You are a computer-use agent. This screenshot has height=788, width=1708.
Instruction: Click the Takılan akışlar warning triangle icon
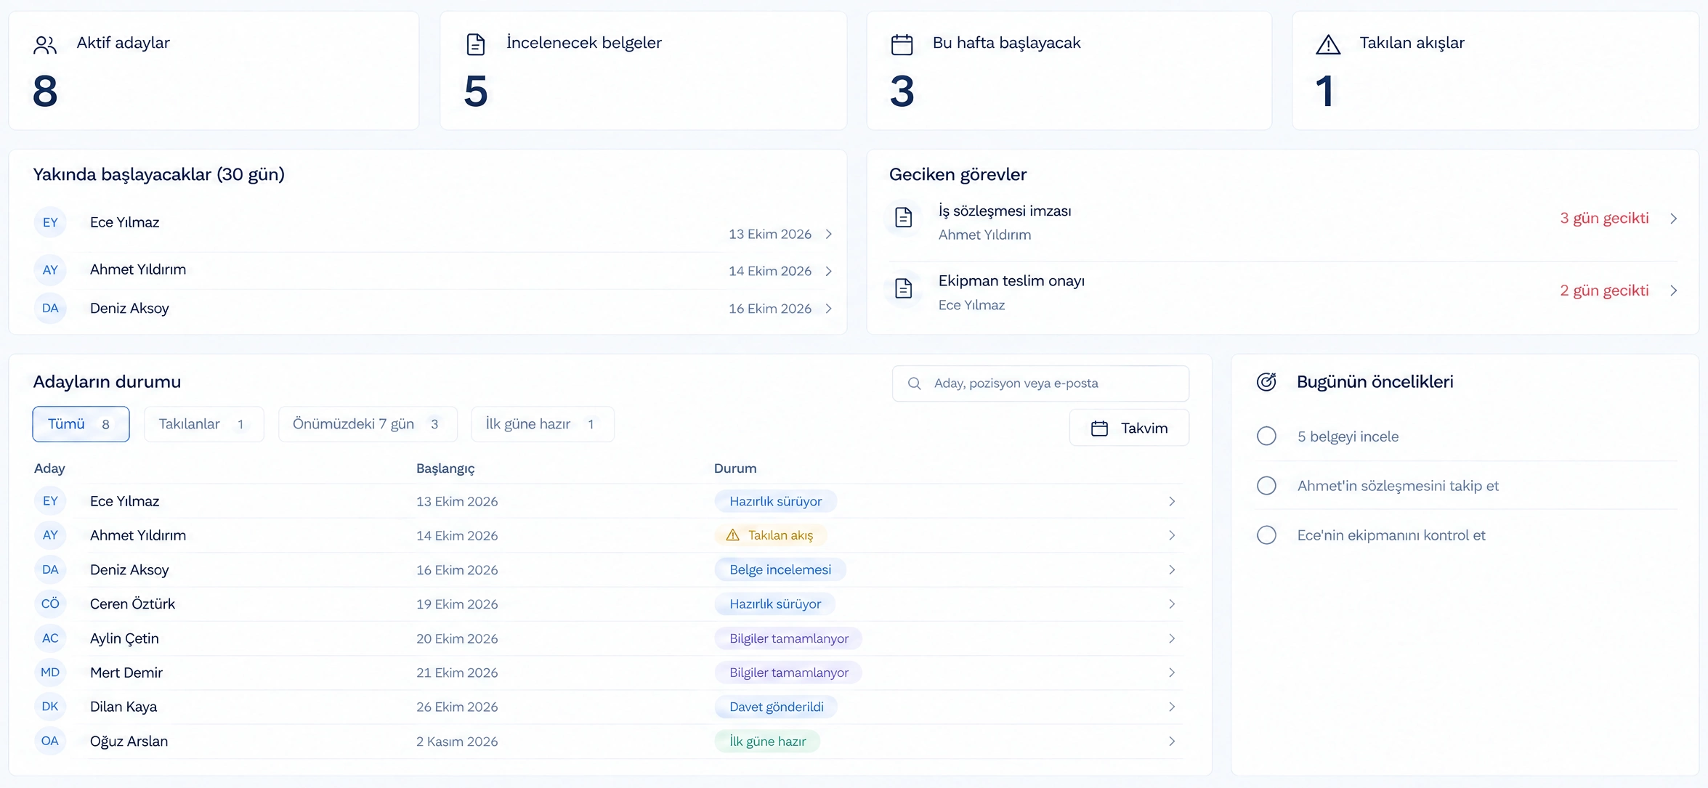coord(1328,45)
